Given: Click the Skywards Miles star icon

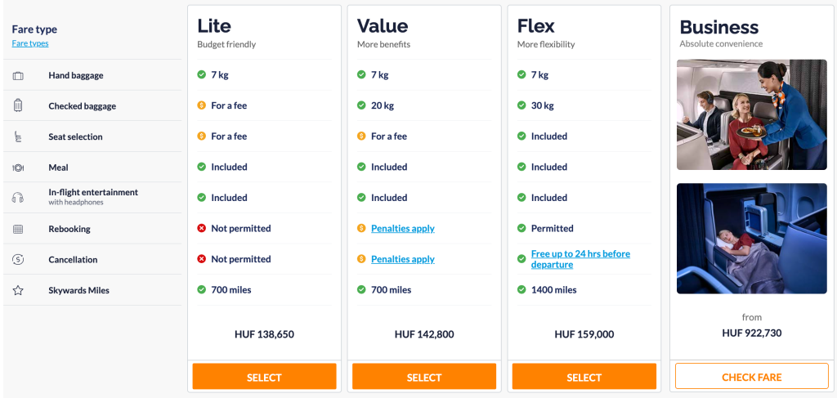Looking at the screenshot, I should (x=18, y=290).
